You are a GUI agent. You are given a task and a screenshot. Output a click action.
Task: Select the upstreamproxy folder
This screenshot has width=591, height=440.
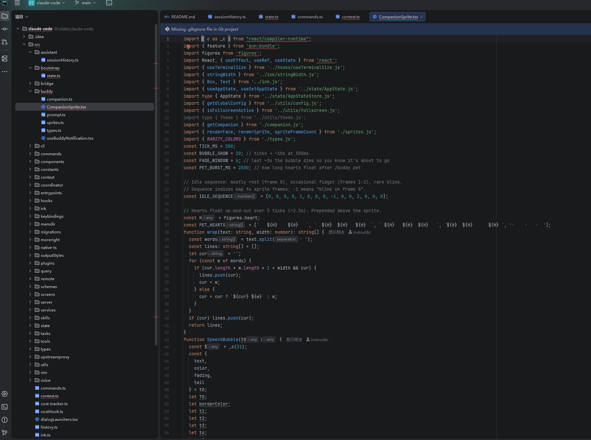55,357
